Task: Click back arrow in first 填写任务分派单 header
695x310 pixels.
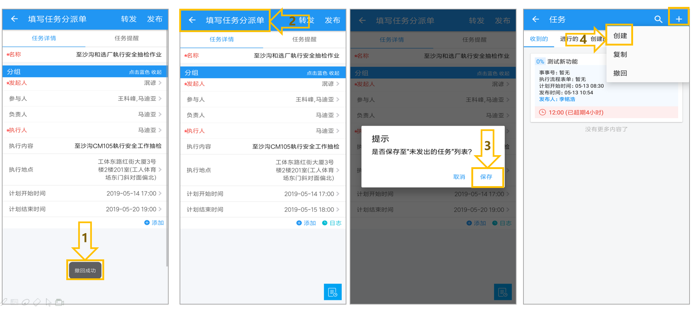Action: point(14,19)
